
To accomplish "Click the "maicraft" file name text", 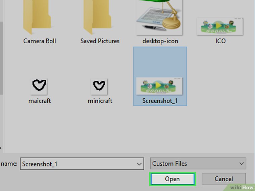I will point(39,101).
